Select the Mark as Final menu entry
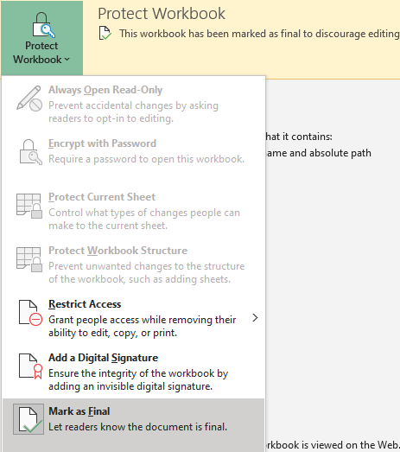Viewport: 400px width, 452px height. click(133, 419)
